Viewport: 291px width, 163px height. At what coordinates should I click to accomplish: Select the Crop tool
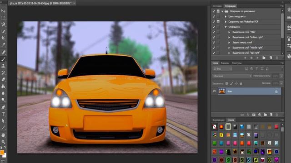[x=3, y=38]
